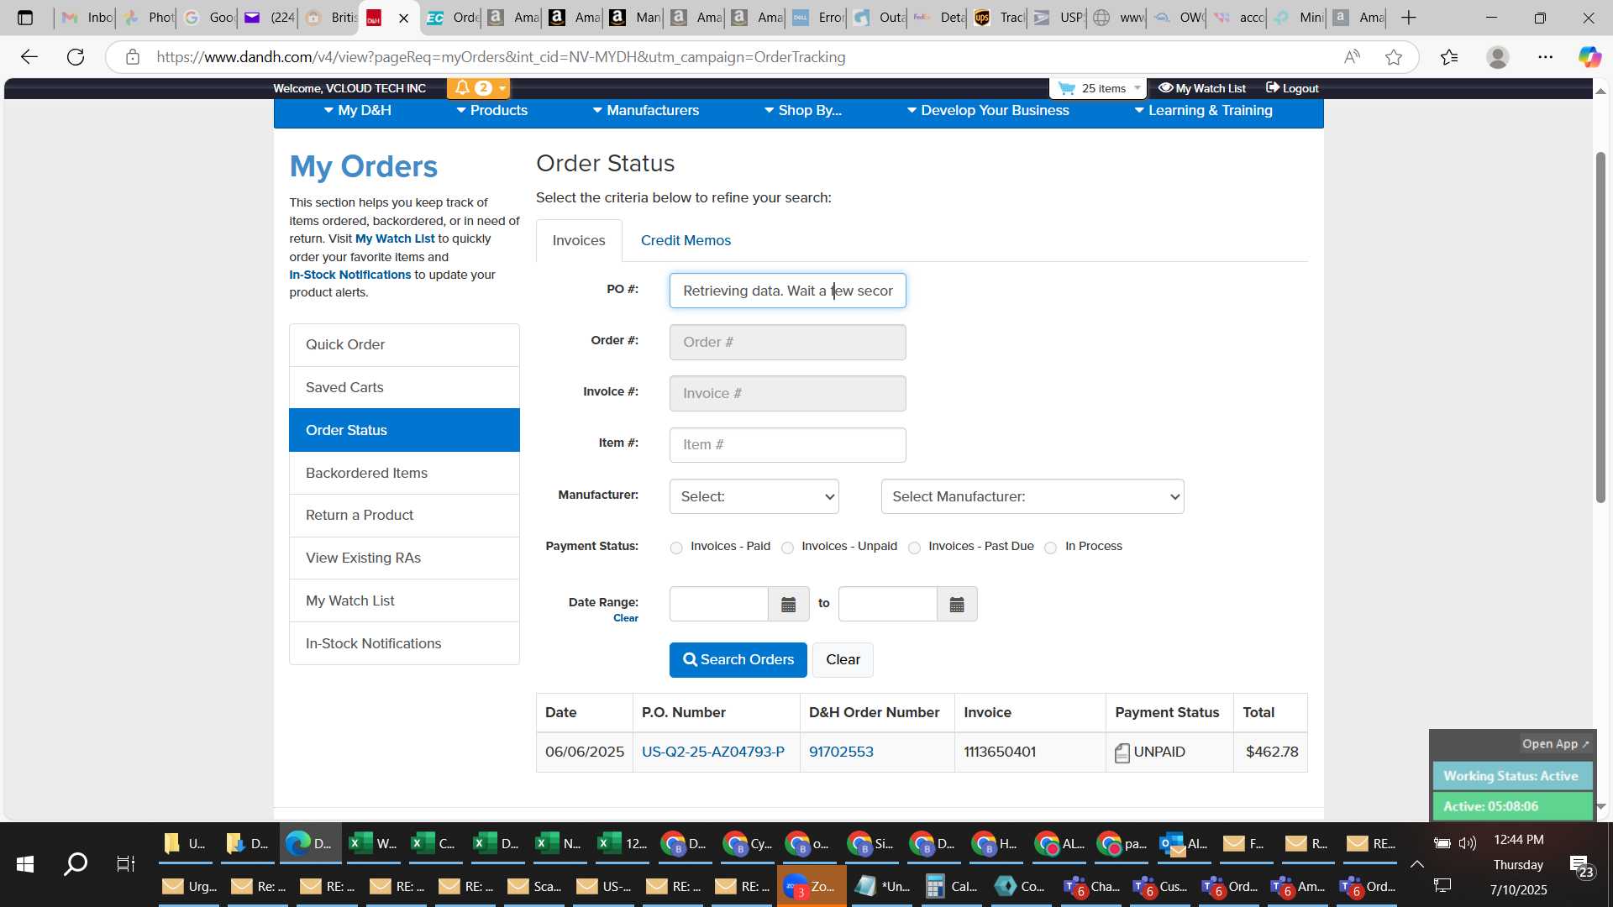Open the Windows notification center icon
Viewport: 1613px width, 907px height.
click(x=1582, y=866)
